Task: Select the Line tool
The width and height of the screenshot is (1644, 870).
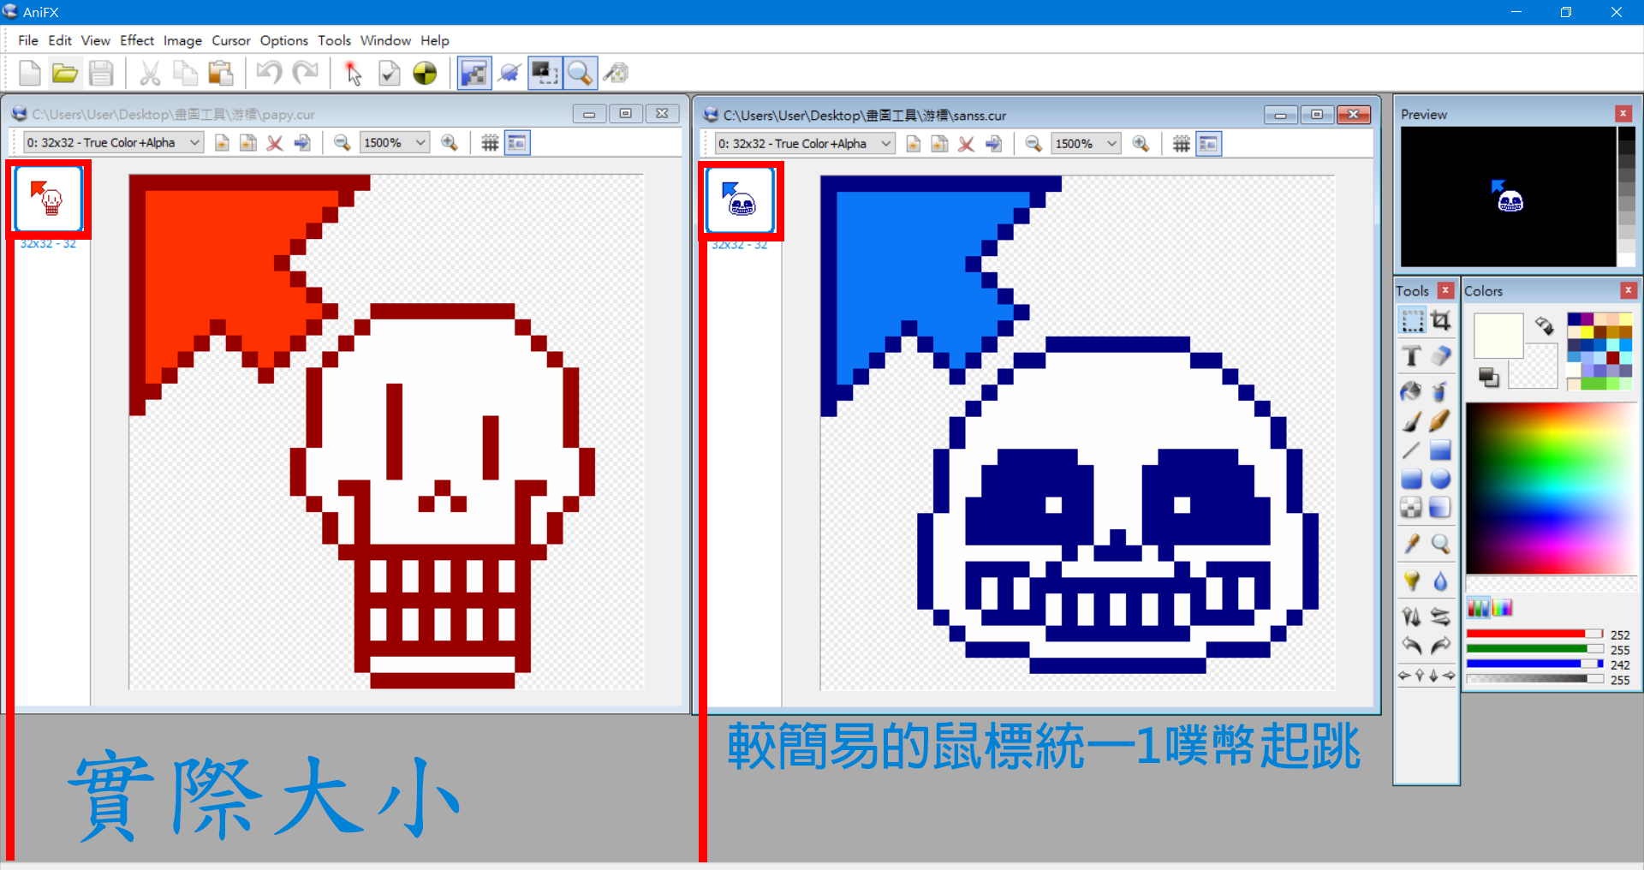Action: point(1412,450)
